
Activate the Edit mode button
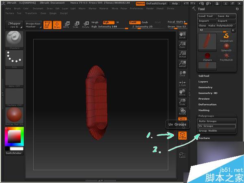[x=48, y=25]
